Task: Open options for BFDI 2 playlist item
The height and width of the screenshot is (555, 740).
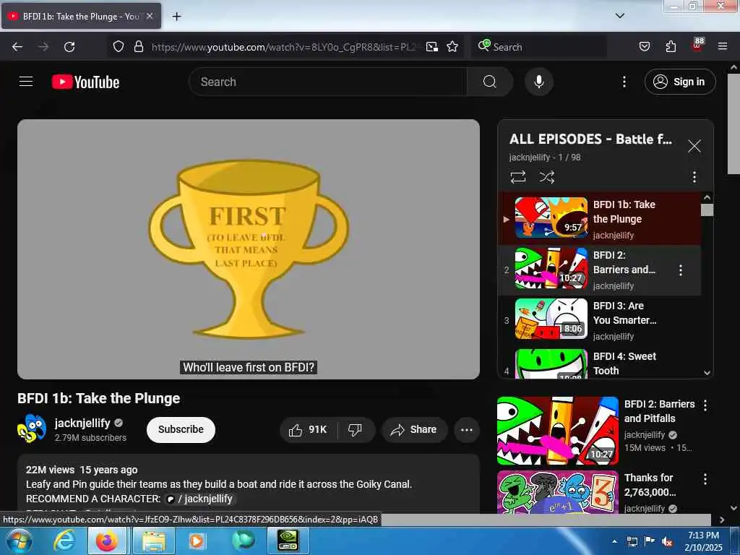Action: tap(681, 270)
